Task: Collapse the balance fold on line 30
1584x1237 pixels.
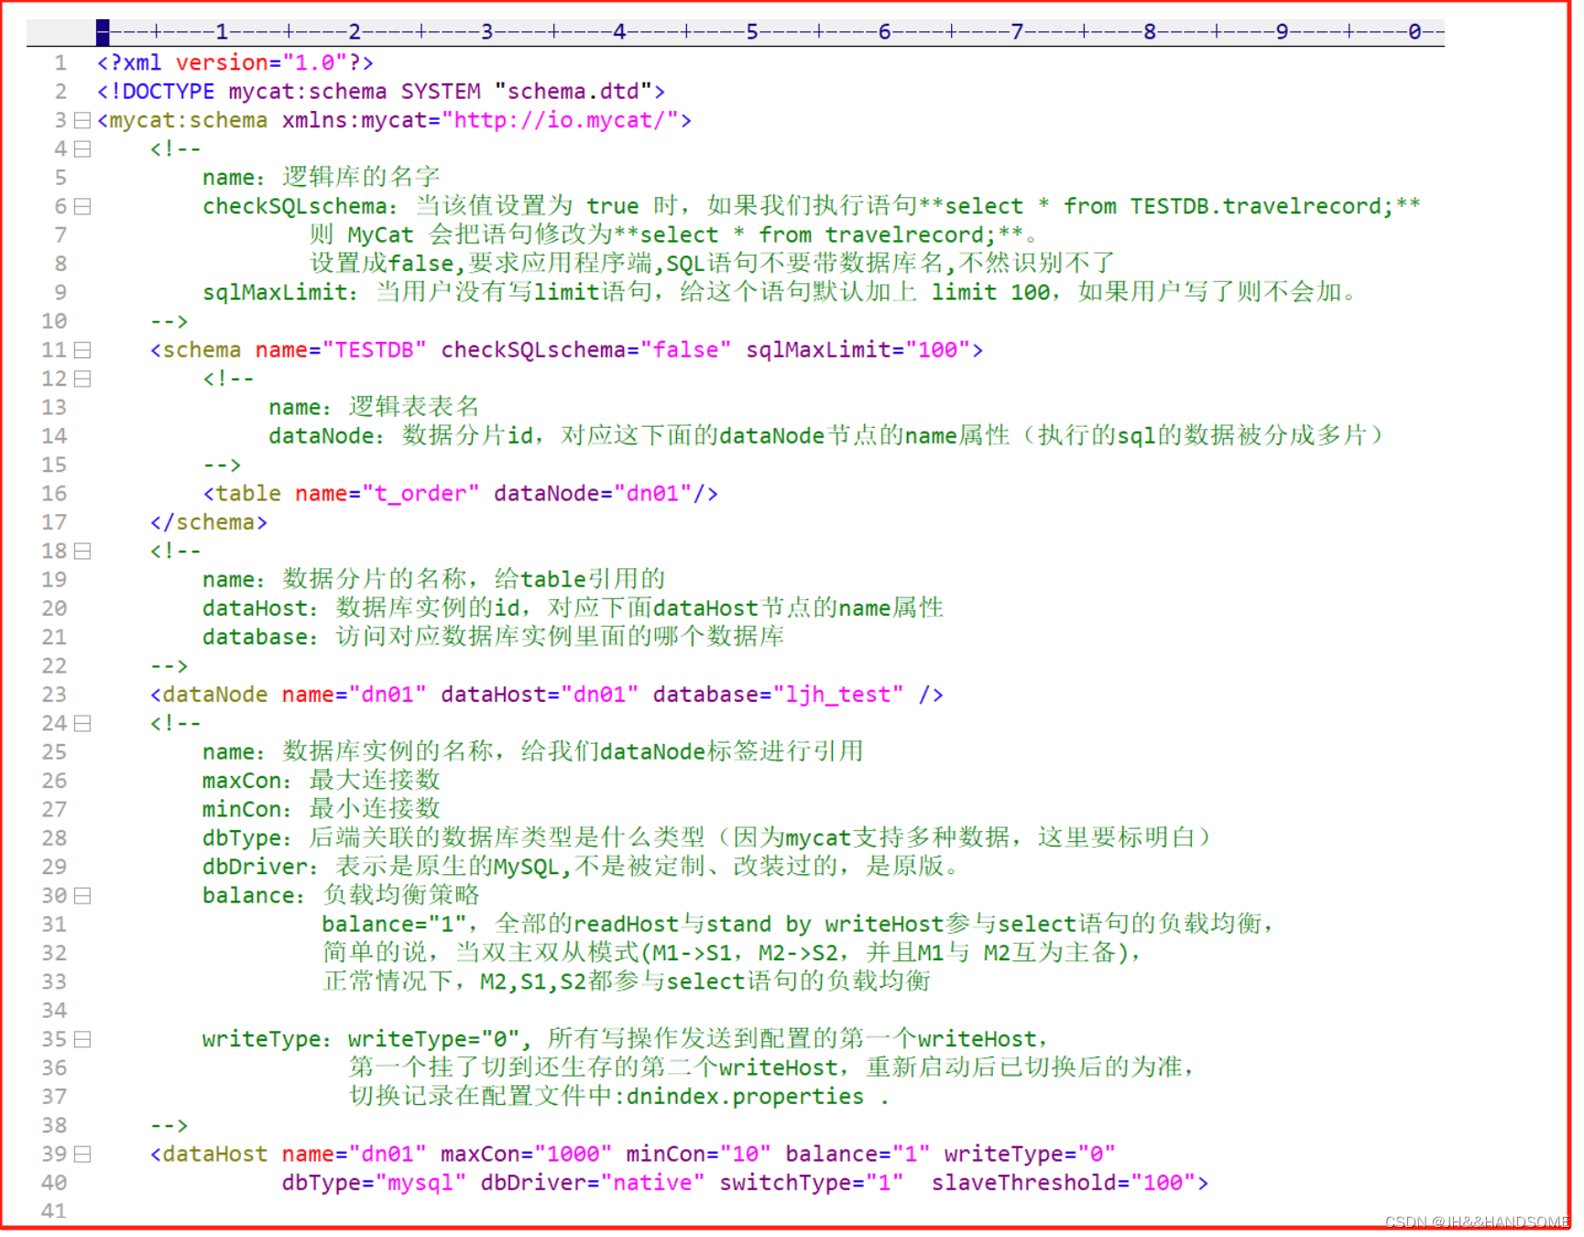Action: point(82,896)
